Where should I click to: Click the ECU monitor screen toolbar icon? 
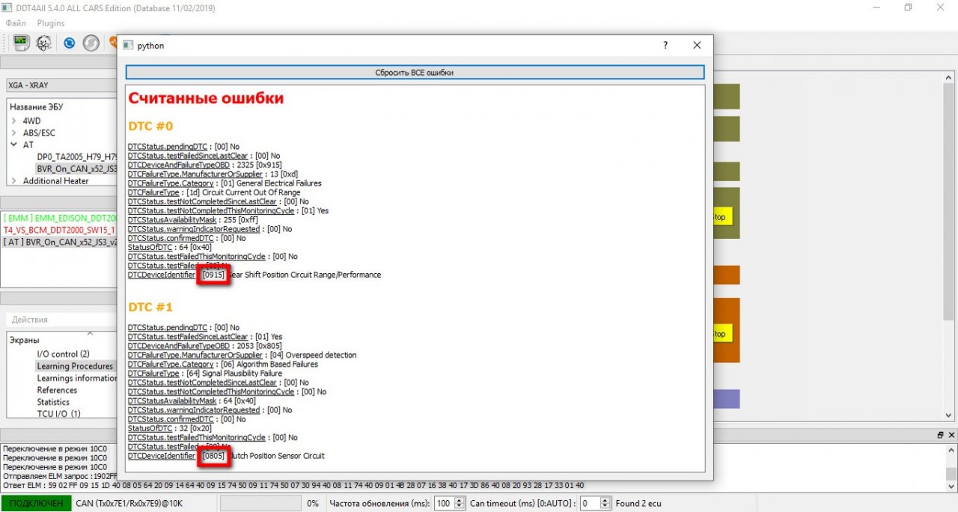[22, 43]
